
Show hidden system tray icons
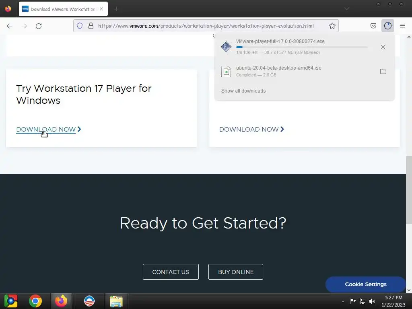point(343,302)
